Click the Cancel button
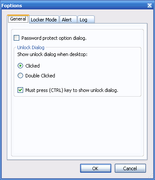 [x=130, y=168]
